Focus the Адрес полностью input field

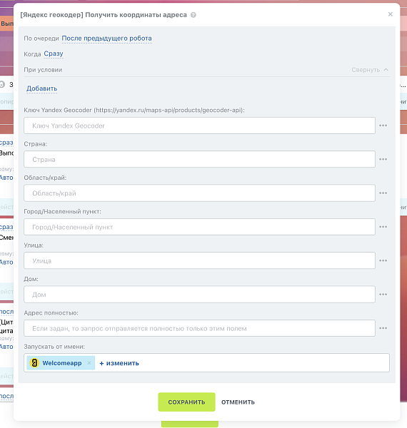[199, 328]
